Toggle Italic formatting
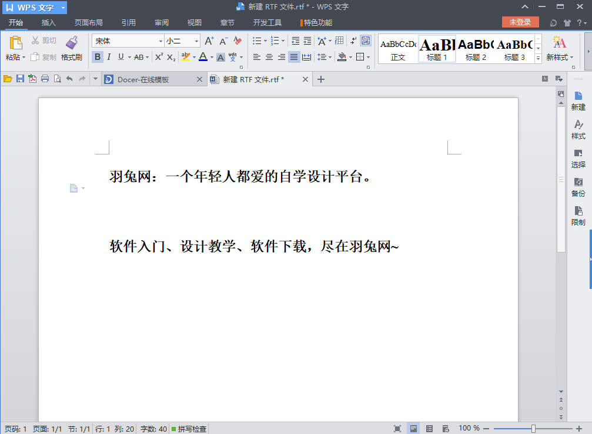Image resolution: width=592 pixels, height=434 pixels. [x=109, y=57]
